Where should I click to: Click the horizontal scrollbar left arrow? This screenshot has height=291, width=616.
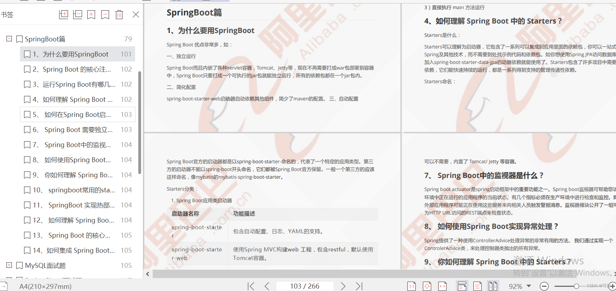(x=148, y=274)
